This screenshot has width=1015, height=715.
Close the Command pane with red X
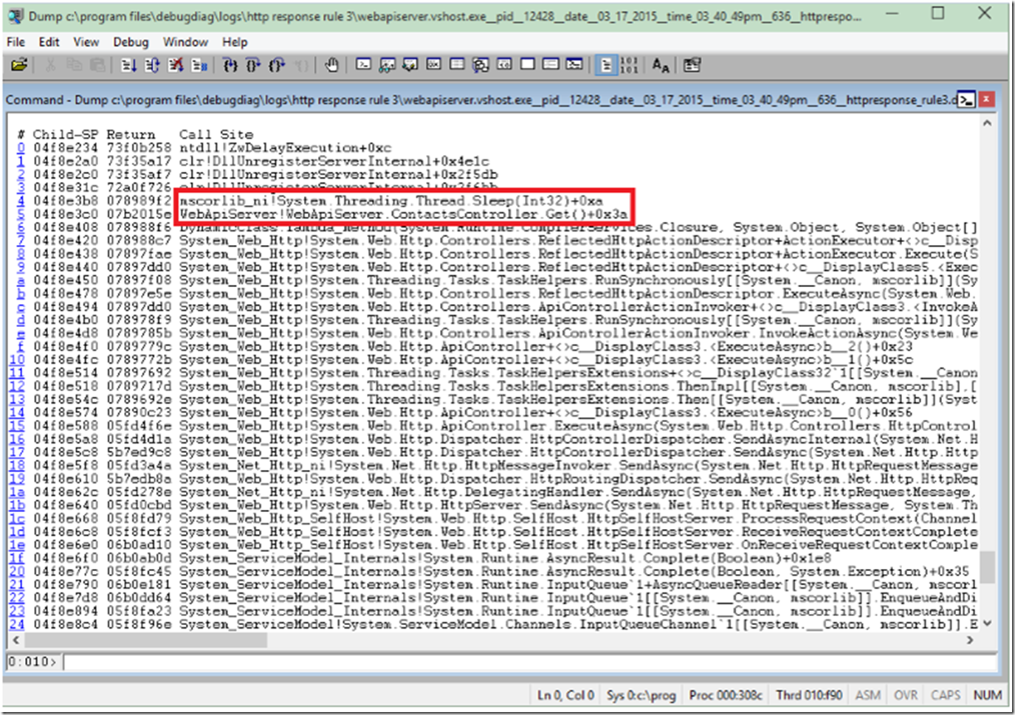(986, 100)
